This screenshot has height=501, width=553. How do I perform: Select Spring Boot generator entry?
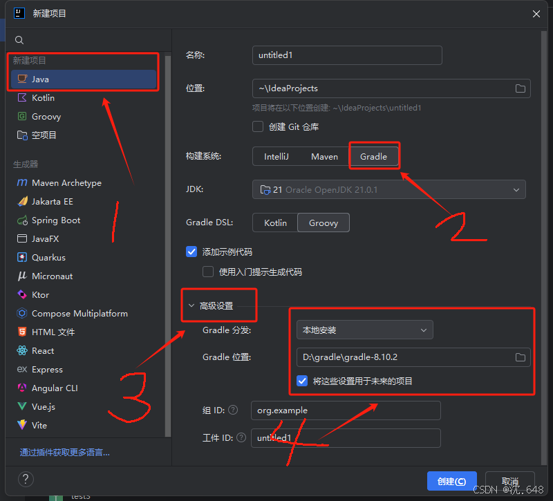pos(84,220)
